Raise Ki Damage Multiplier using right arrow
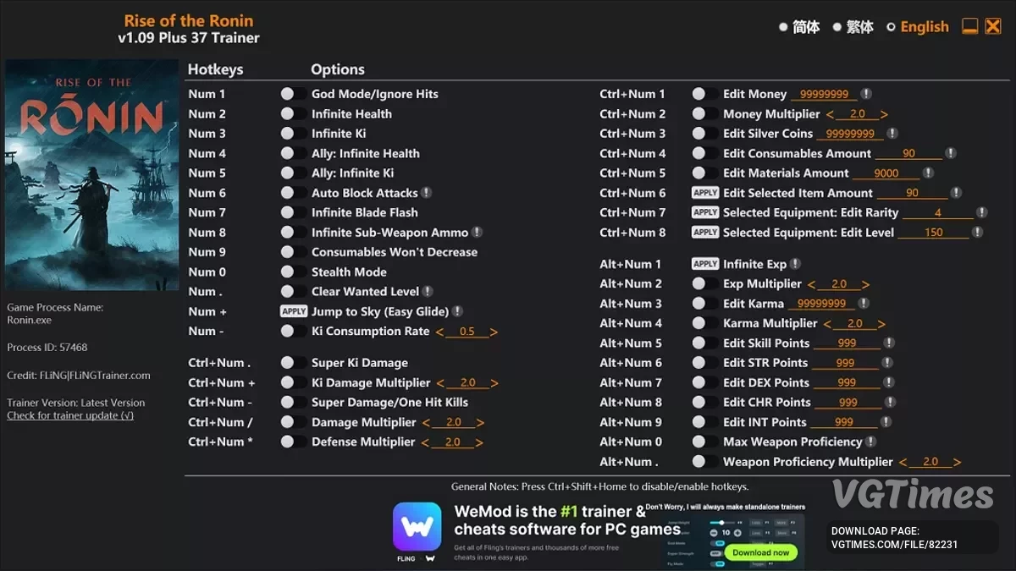The height and width of the screenshot is (571, 1016). (494, 383)
